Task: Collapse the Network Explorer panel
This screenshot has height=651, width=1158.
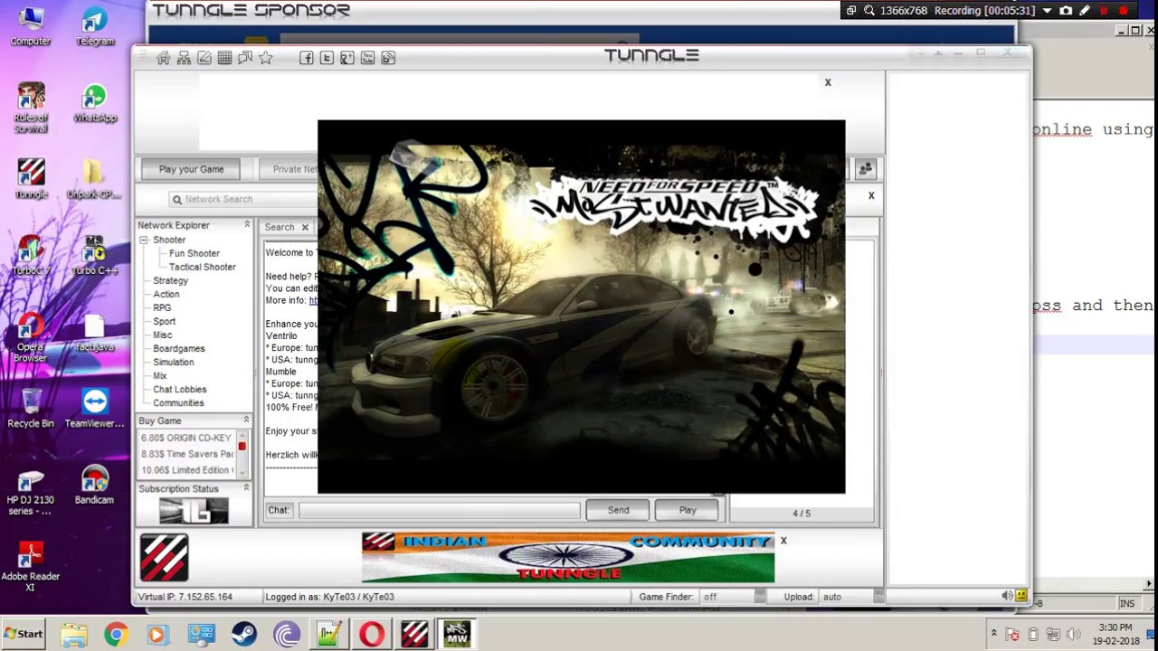Action: 246,225
